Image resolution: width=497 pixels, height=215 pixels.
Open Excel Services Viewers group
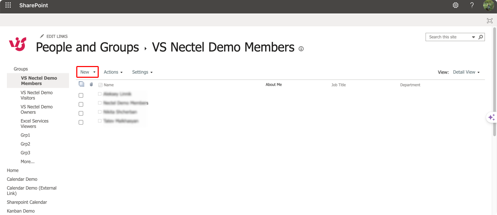(35, 124)
